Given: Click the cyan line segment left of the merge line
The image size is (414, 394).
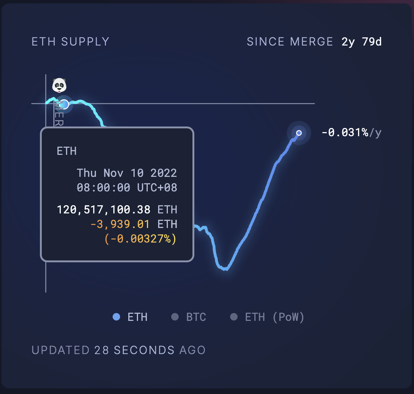Looking at the screenshot, I should click(49, 101).
